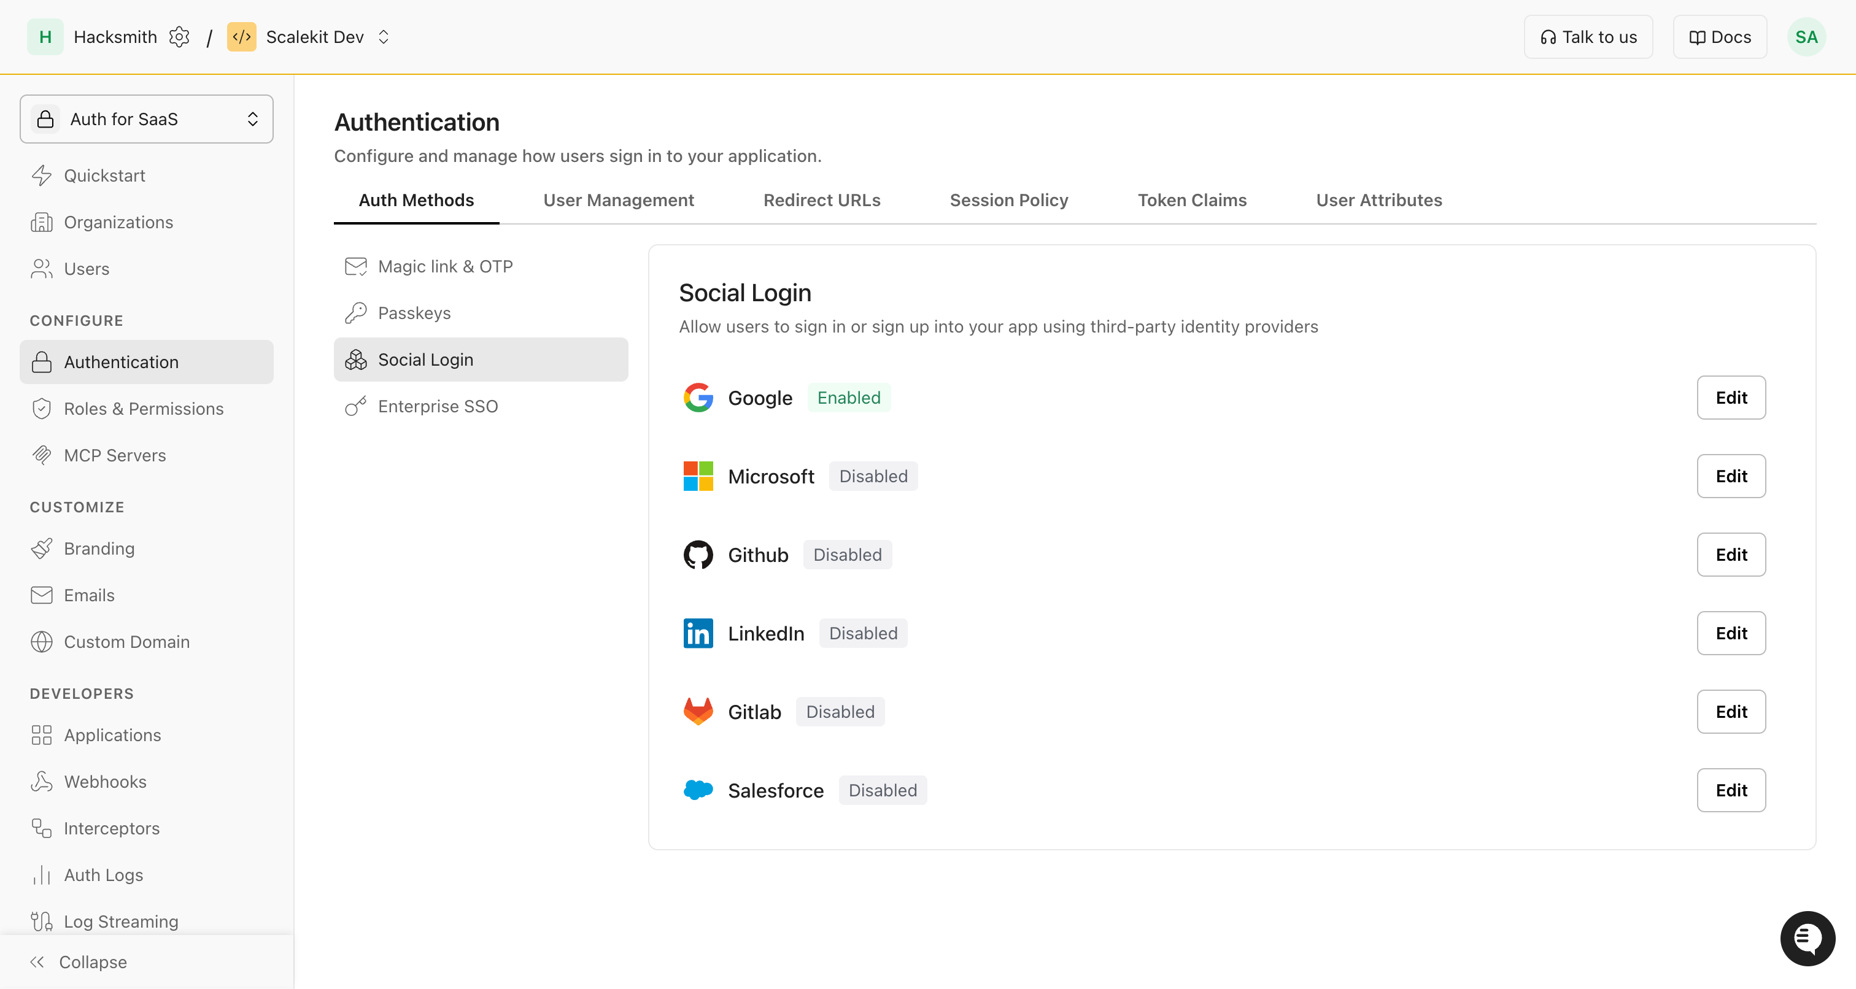Edit the Gitlab provider
Image resolution: width=1856 pixels, height=989 pixels.
point(1731,712)
